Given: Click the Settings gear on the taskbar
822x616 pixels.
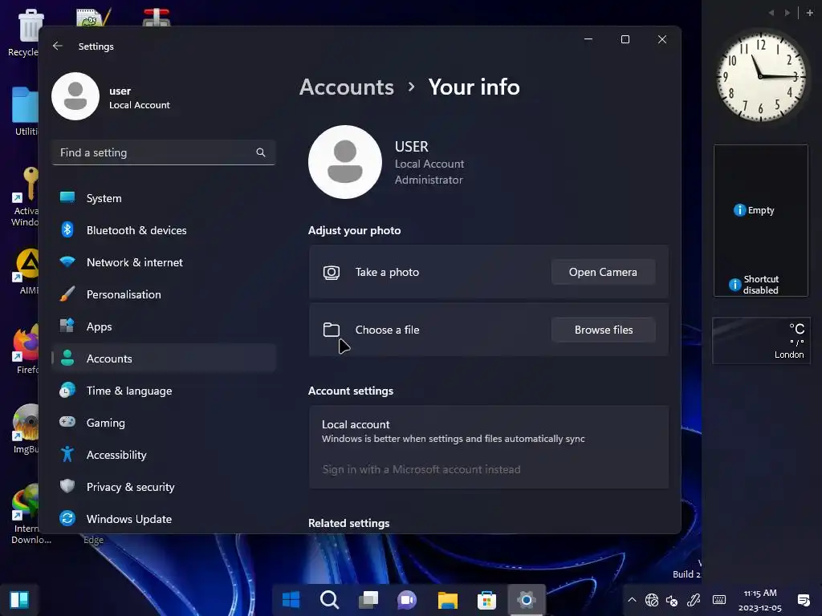Looking at the screenshot, I should click(527, 599).
